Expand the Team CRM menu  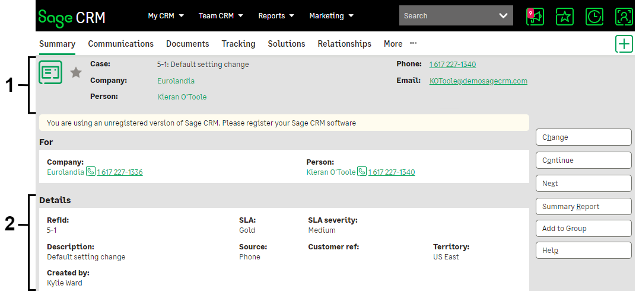pos(221,16)
